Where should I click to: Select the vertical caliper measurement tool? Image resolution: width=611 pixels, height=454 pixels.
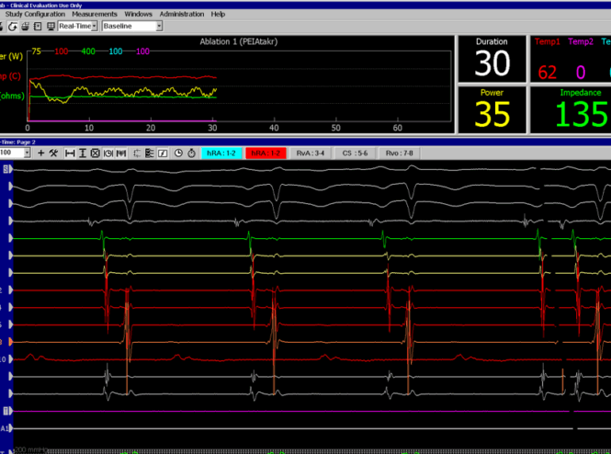pos(83,153)
